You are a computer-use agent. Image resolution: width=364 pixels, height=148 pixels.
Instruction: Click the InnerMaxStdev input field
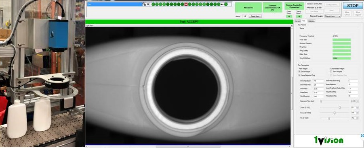318,81
